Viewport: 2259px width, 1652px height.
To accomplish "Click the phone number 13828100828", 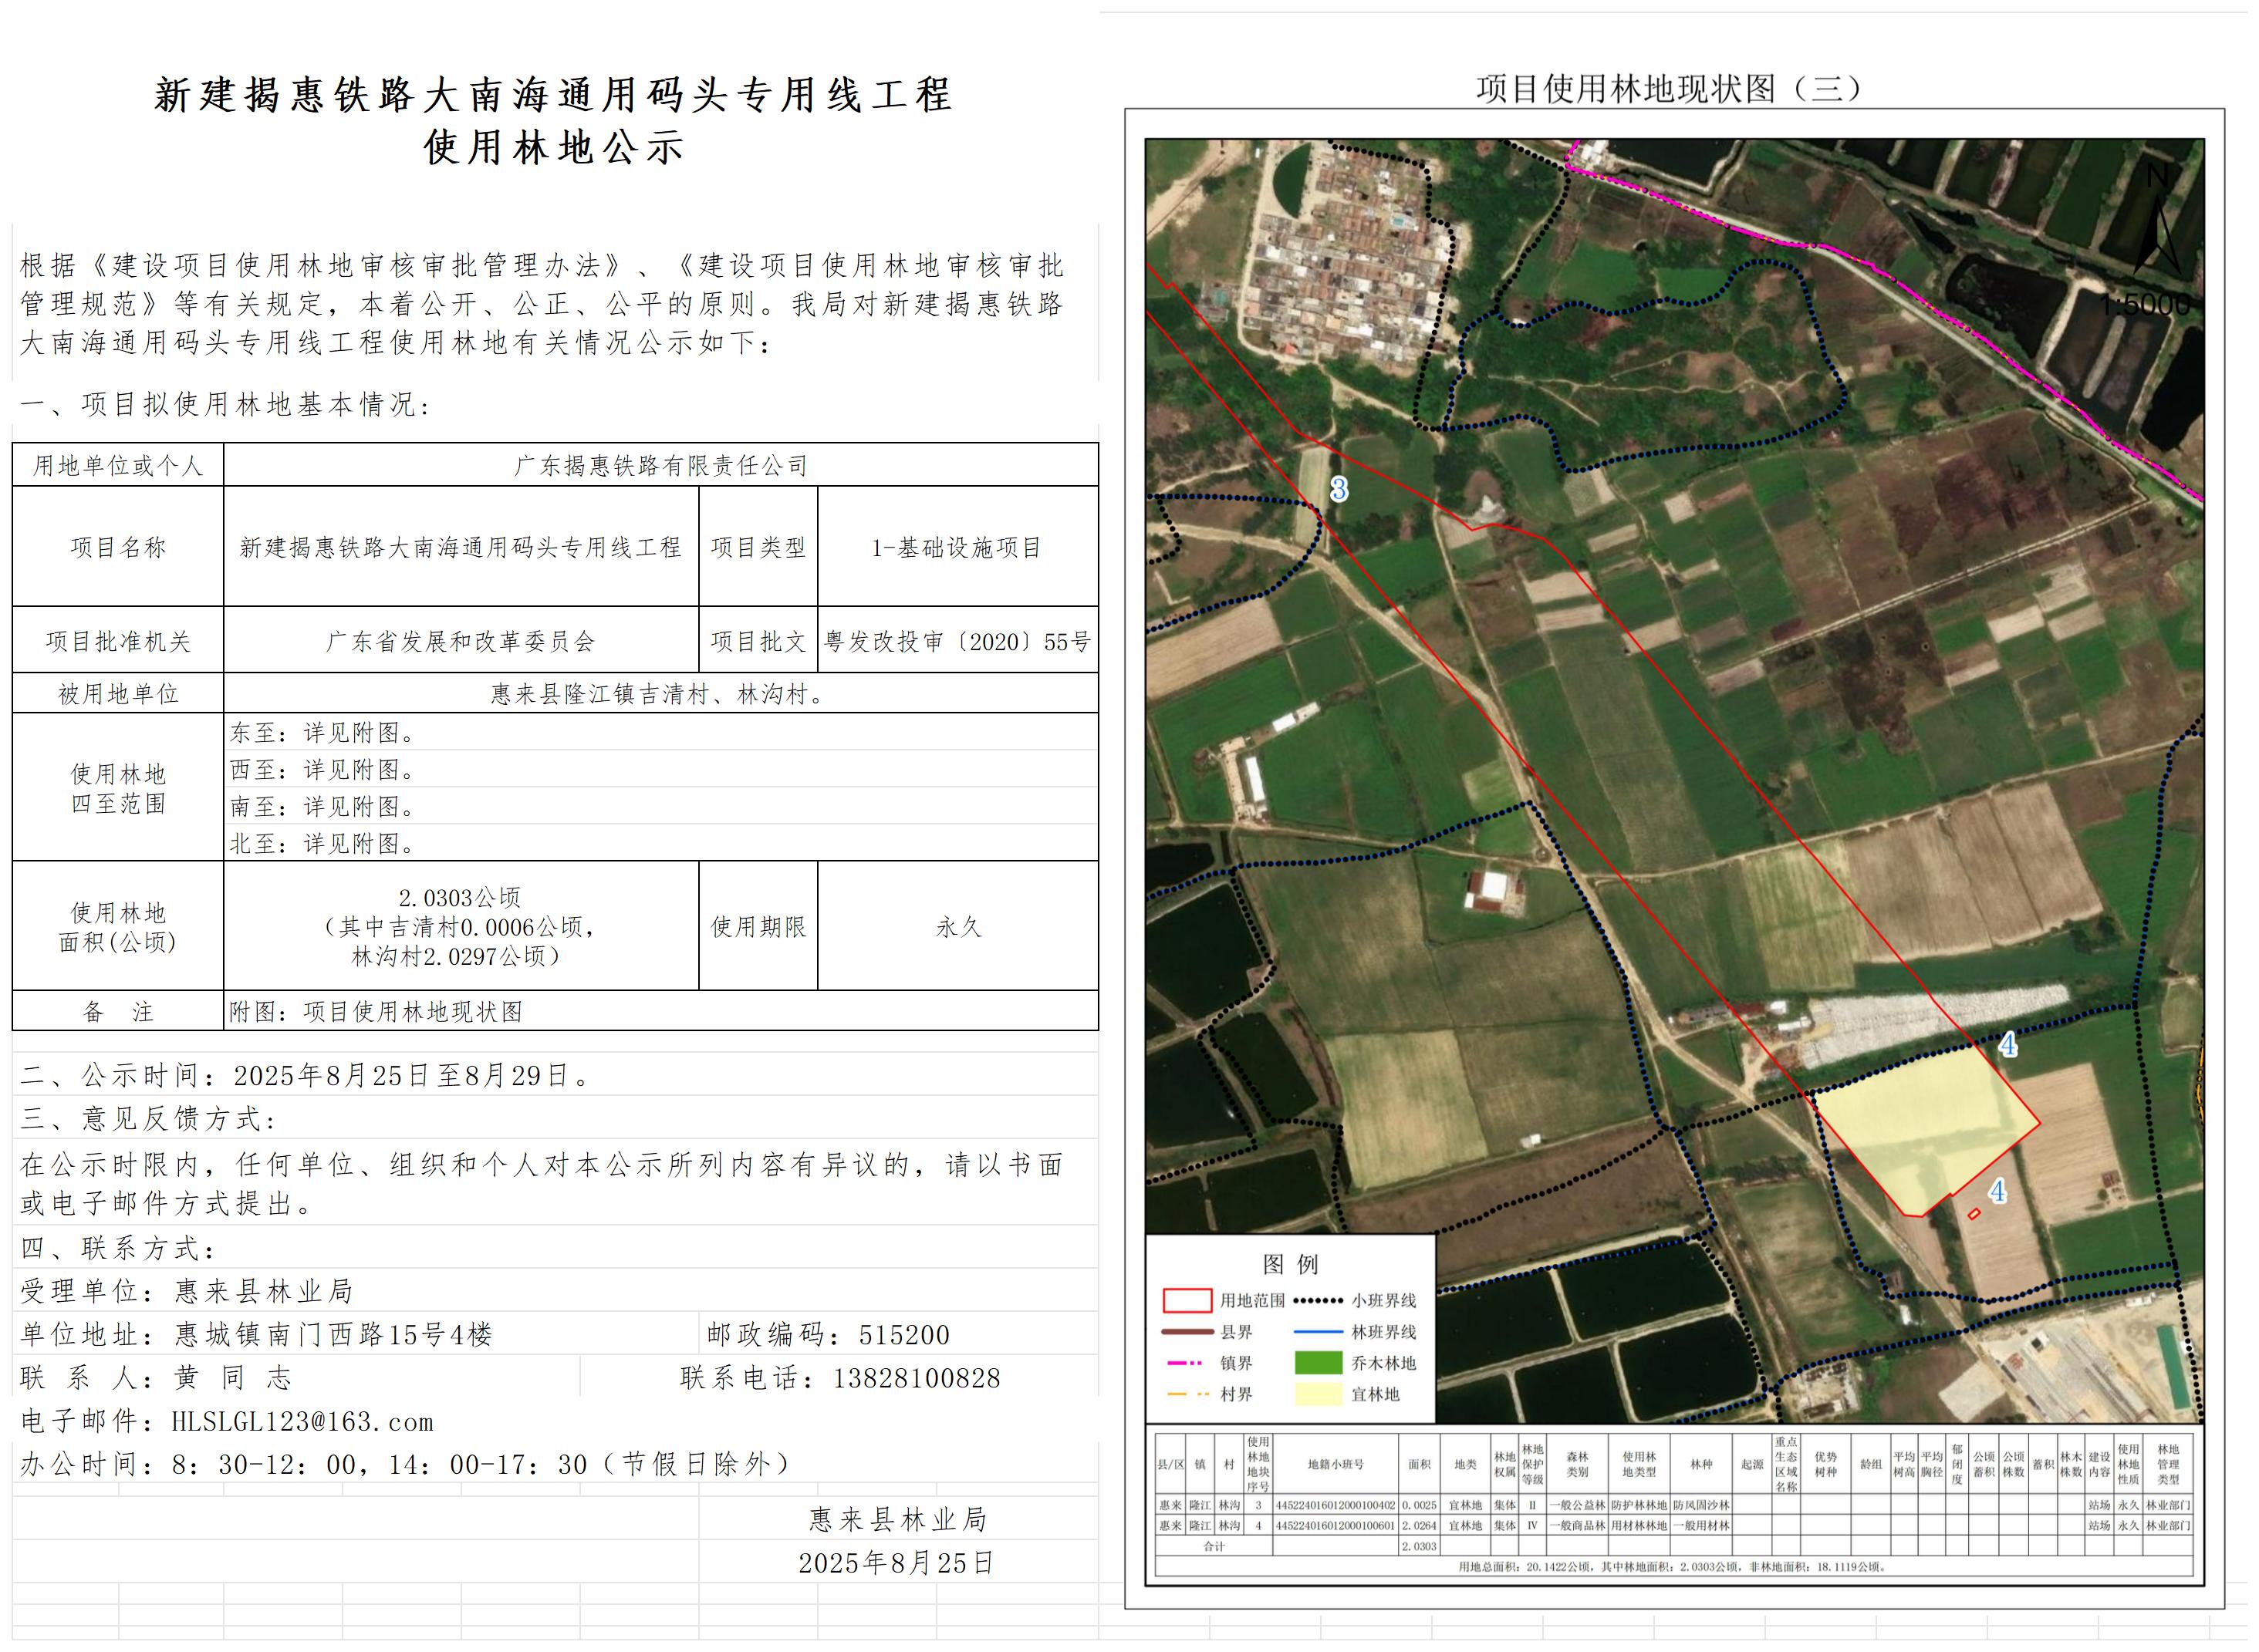I will click(917, 1380).
